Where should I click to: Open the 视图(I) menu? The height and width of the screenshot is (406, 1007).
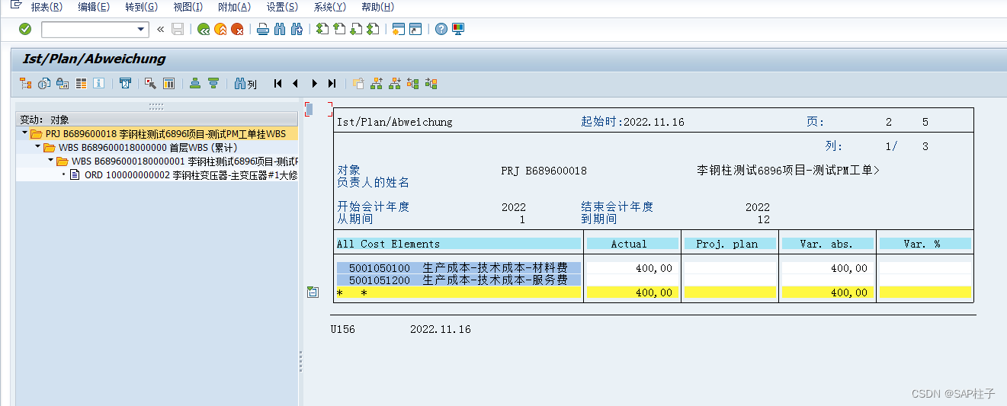click(x=188, y=7)
